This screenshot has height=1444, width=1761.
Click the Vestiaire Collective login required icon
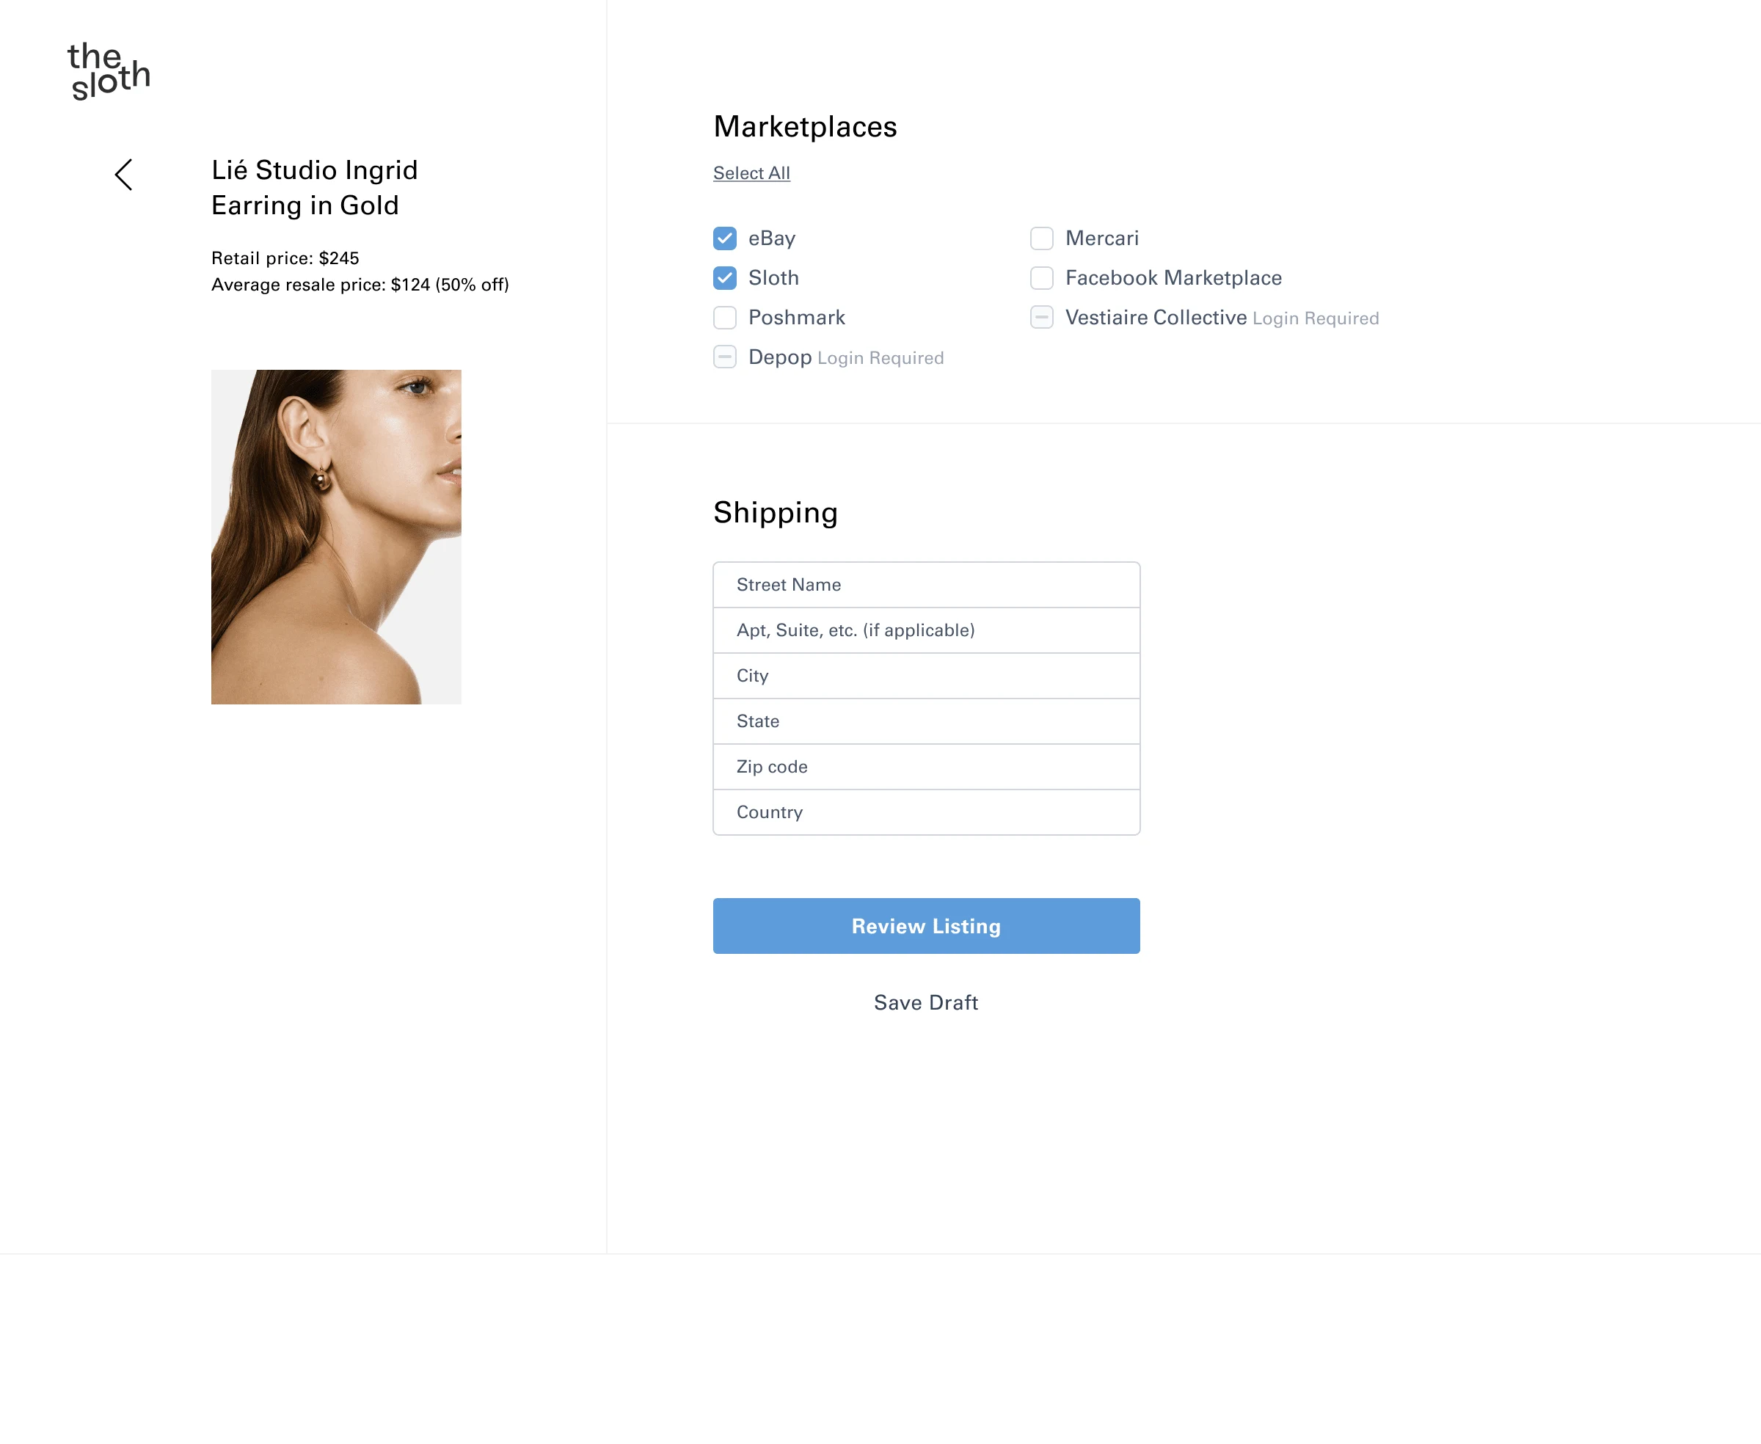point(1043,318)
